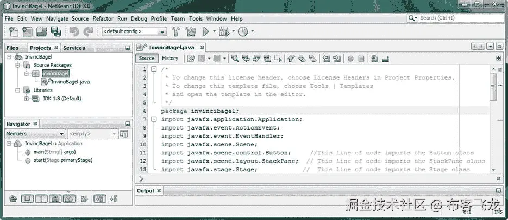This screenshot has height=220, width=508.
Task: Select InvinciBagel.java in the Projects tree
Action: [70, 82]
